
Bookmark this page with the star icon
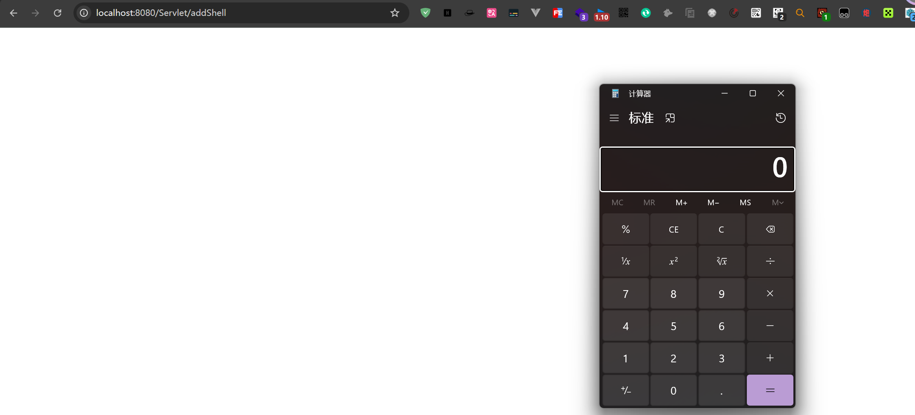pyautogui.click(x=395, y=13)
